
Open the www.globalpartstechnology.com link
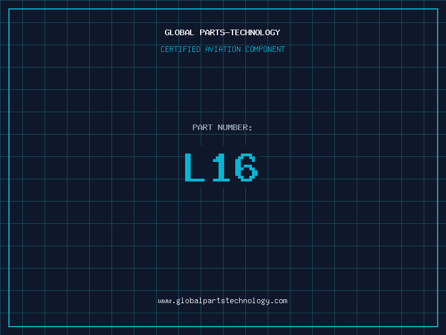point(222,301)
